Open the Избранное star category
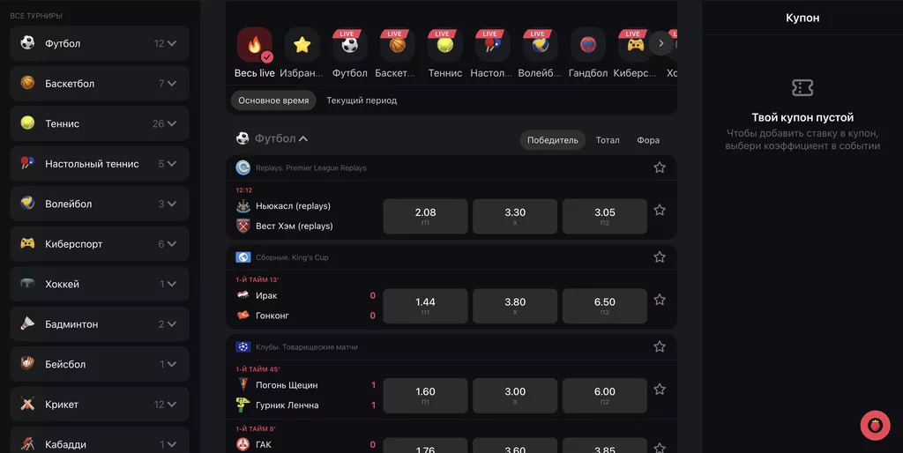This screenshot has height=453, width=903. click(x=302, y=44)
